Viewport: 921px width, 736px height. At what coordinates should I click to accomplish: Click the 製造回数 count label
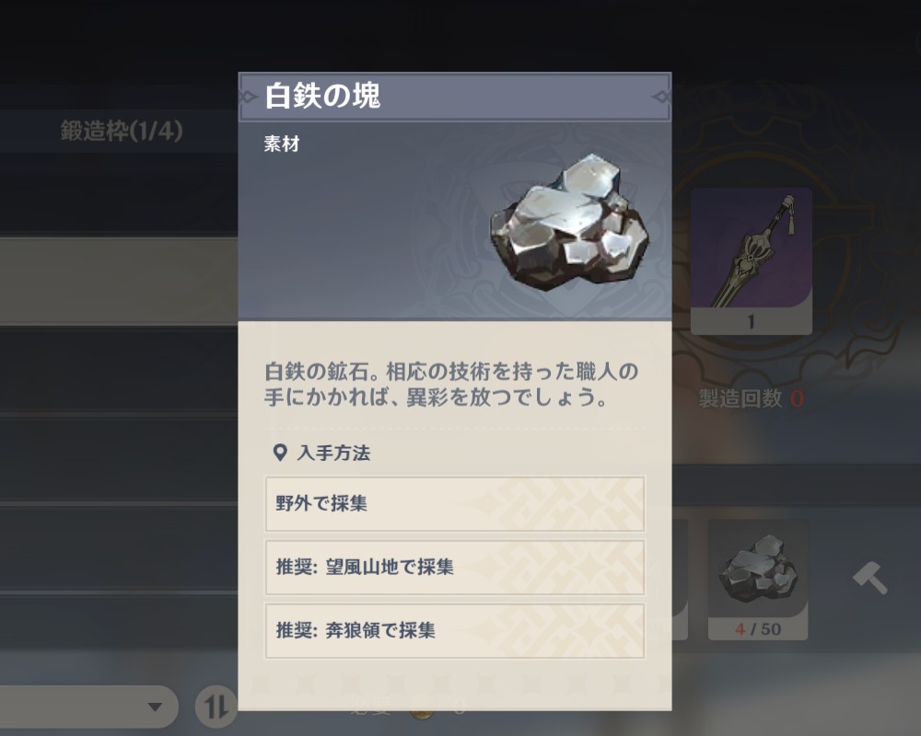tap(740, 399)
